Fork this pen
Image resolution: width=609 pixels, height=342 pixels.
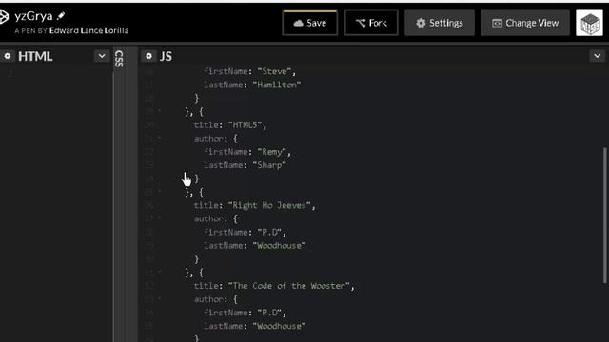coord(371,23)
